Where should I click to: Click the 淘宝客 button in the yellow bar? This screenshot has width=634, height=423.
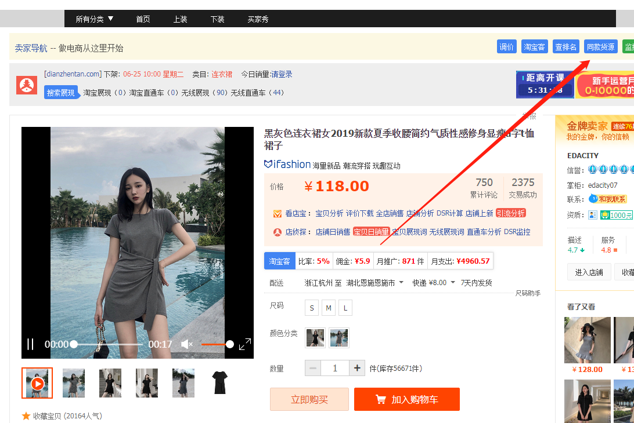(x=534, y=47)
